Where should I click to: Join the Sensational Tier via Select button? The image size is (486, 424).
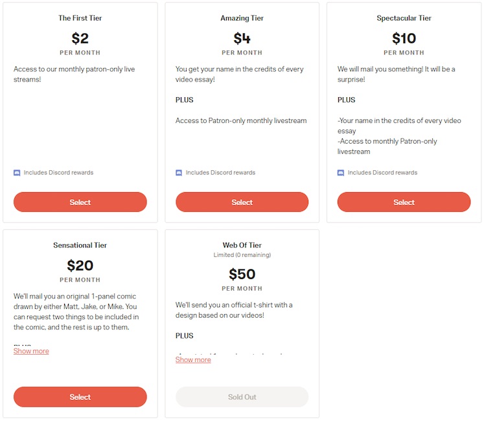pyautogui.click(x=80, y=397)
